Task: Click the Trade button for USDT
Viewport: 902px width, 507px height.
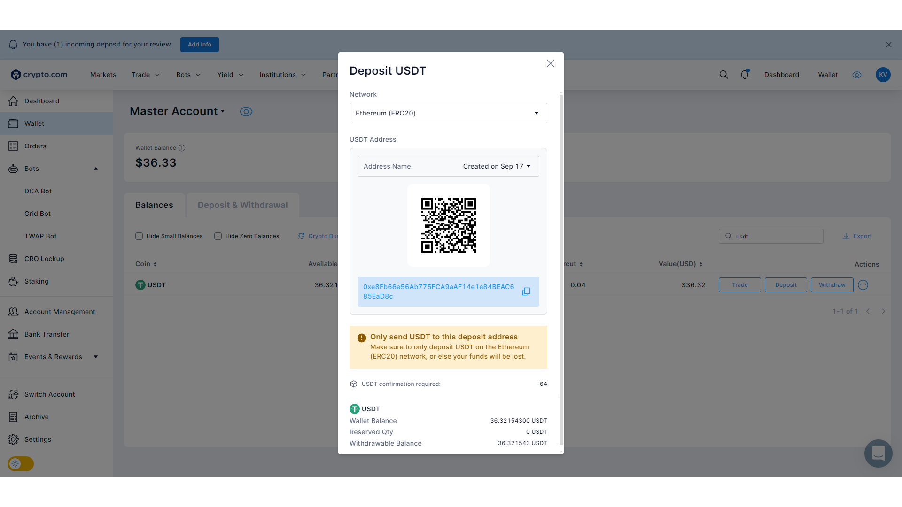Action: click(740, 285)
